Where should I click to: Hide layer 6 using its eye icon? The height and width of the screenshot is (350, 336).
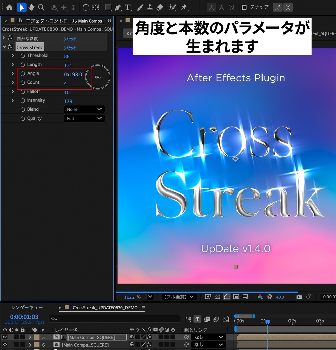click(5, 345)
